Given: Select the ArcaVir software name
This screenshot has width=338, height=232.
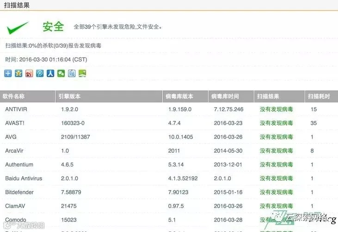Looking at the screenshot, I should [x=14, y=151].
